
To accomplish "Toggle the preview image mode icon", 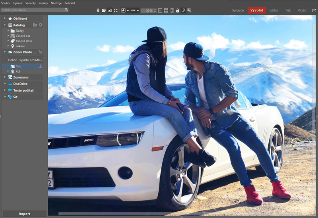I will [109, 10].
